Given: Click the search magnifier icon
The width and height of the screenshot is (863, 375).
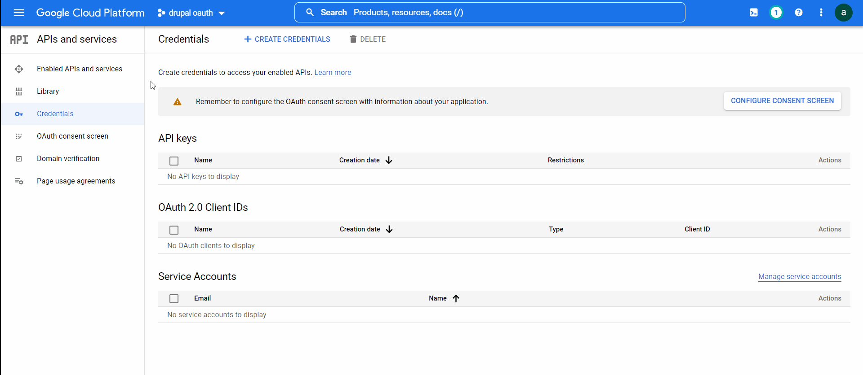Looking at the screenshot, I should [310, 13].
